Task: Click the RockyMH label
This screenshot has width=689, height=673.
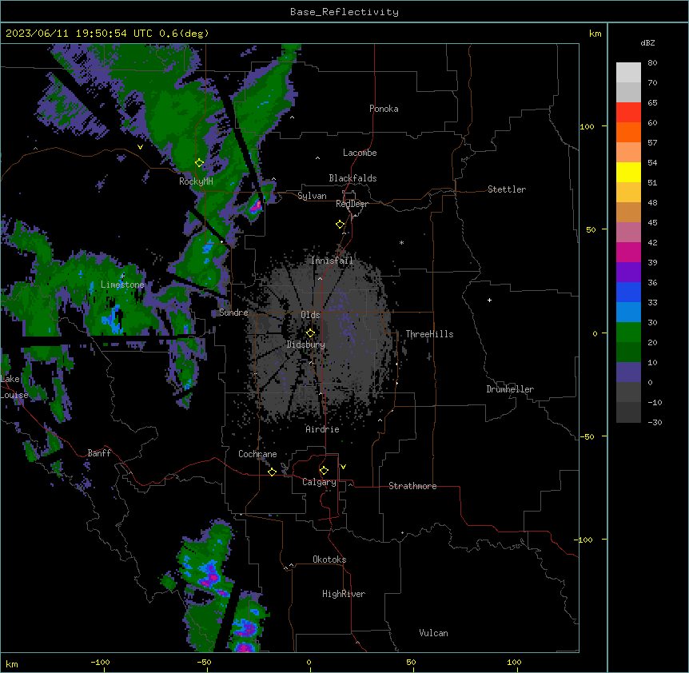Action: coord(196,181)
